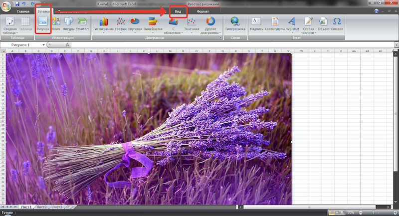The width and height of the screenshot is (399, 216).
Task: Click the zoom slider in the status bar
Action: 373,212
